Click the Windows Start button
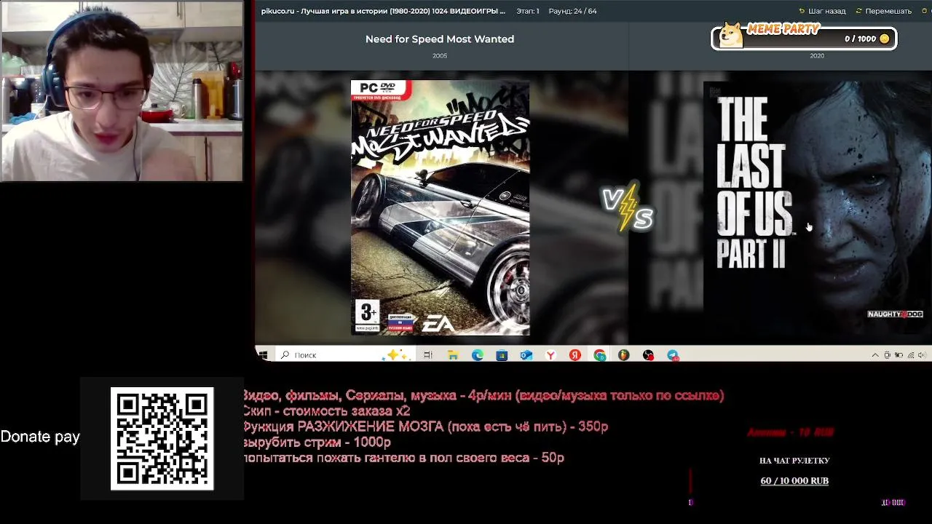 tap(263, 354)
